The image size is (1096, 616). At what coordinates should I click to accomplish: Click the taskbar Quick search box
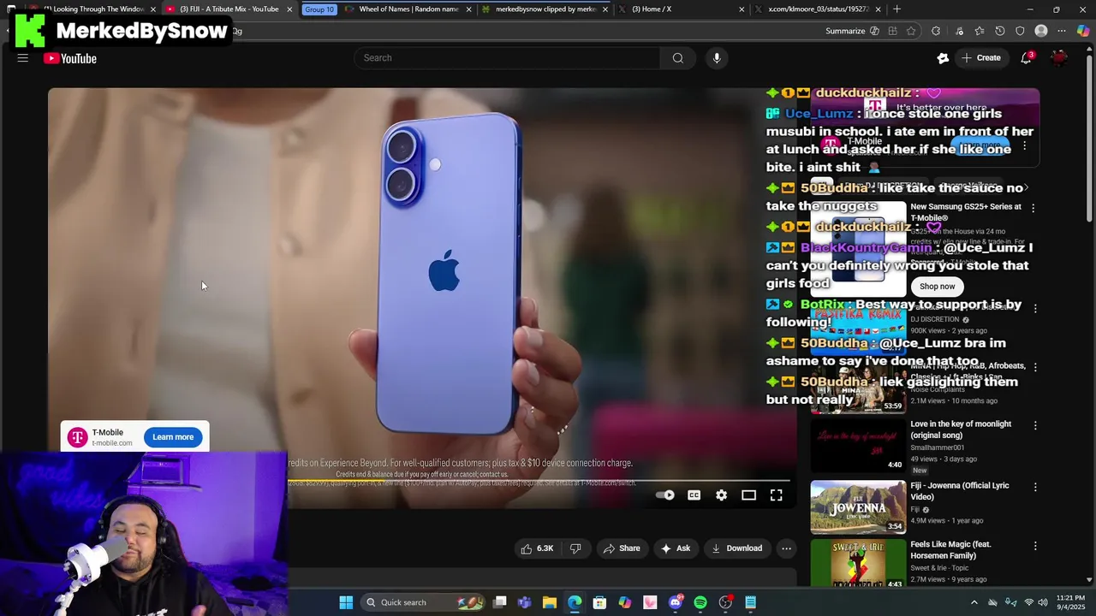pyautogui.click(x=423, y=602)
